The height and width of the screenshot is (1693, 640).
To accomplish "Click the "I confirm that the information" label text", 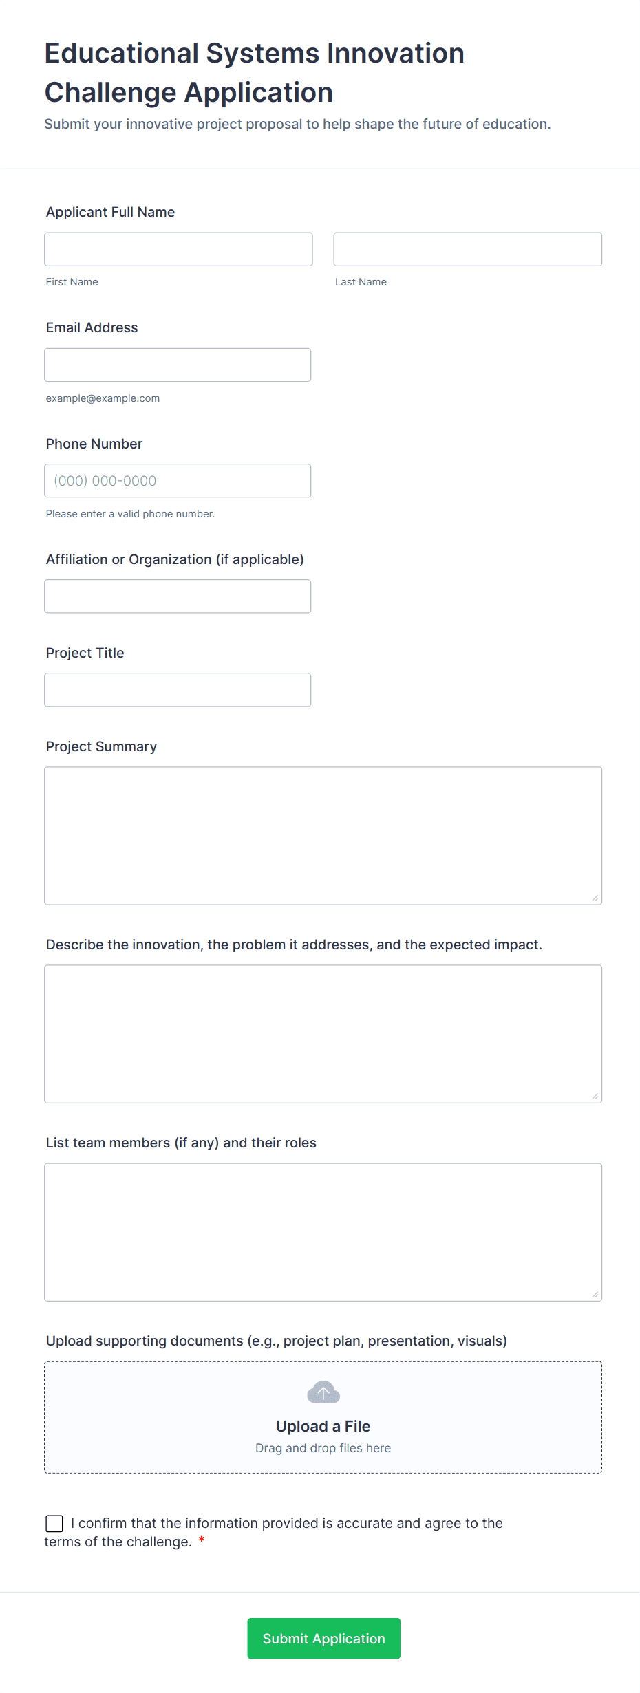I will [x=286, y=1524].
